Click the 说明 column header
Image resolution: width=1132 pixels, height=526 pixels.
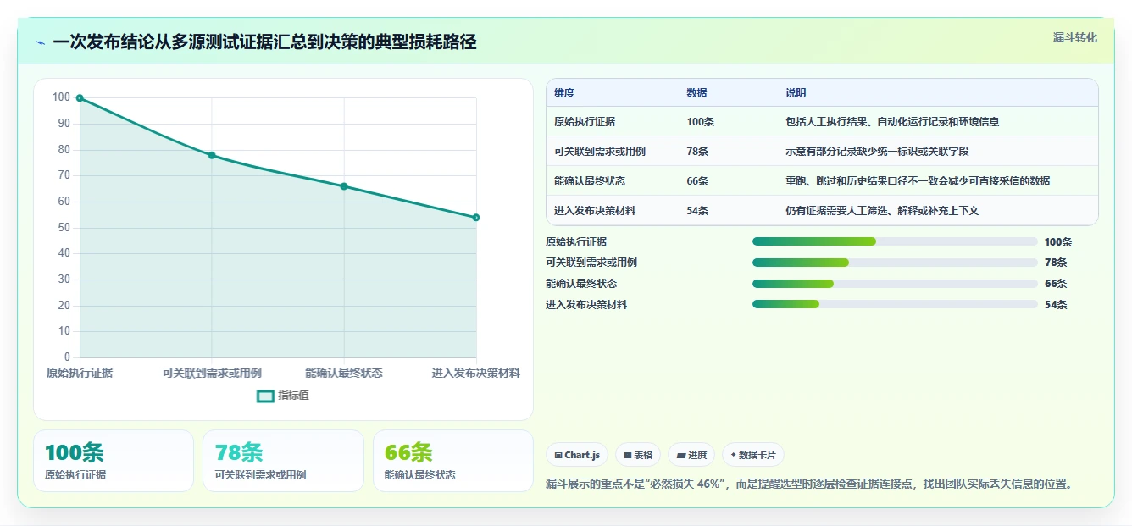[x=796, y=93]
